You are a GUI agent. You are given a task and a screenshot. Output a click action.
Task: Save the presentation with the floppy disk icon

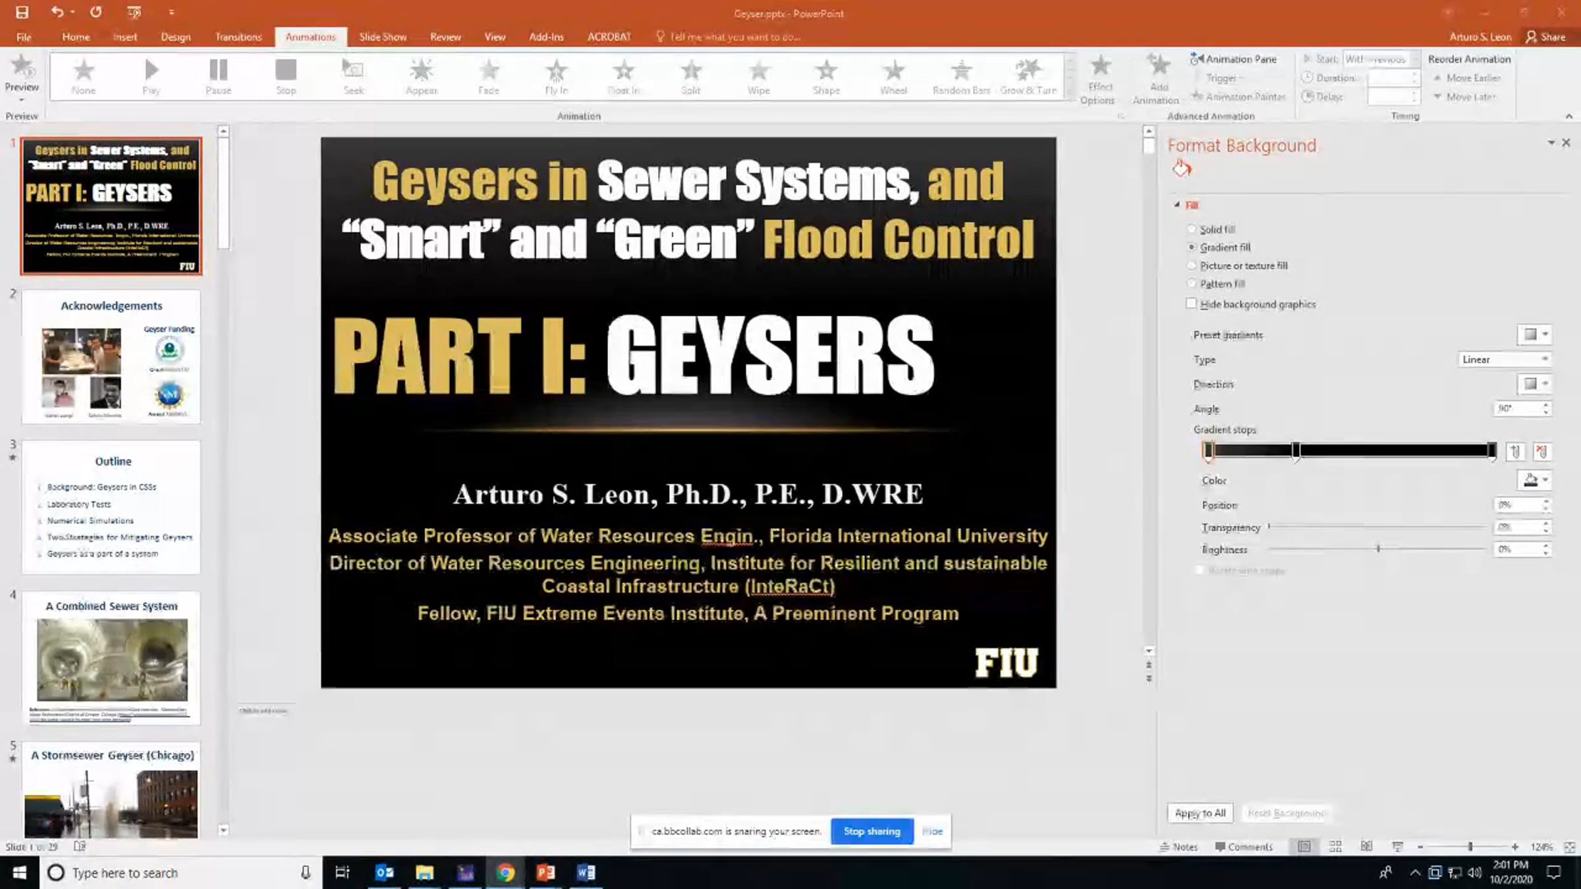(22, 13)
